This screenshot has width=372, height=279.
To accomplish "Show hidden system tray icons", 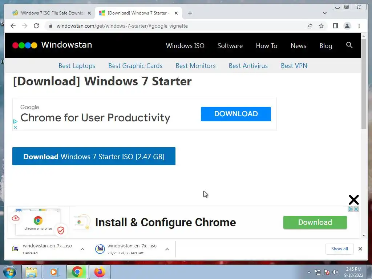I will click(x=309, y=272).
